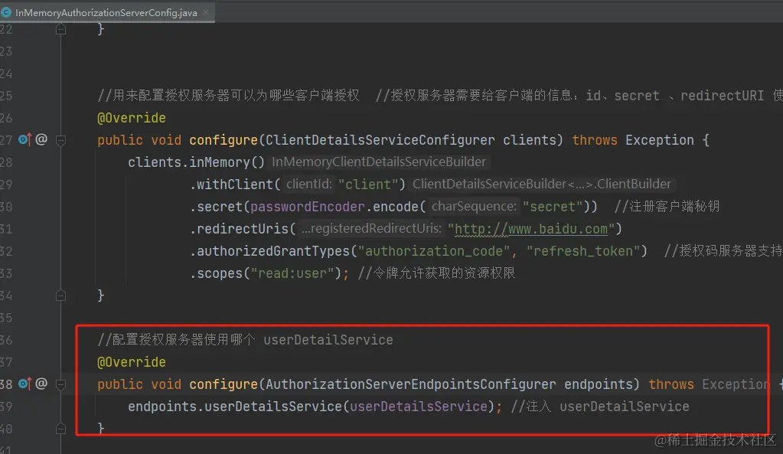Click the AuthorizationServerEndpointsConfigurer parameter type

pos(410,384)
